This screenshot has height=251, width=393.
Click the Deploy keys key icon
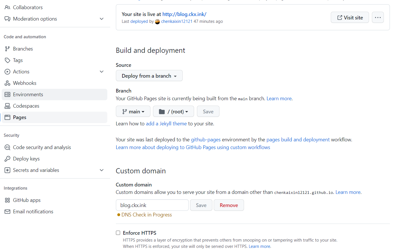[7, 159]
